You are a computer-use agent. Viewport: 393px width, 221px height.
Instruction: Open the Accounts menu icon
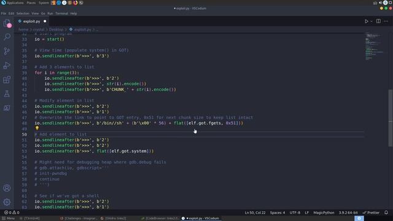pyautogui.click(x=7, y=188)
